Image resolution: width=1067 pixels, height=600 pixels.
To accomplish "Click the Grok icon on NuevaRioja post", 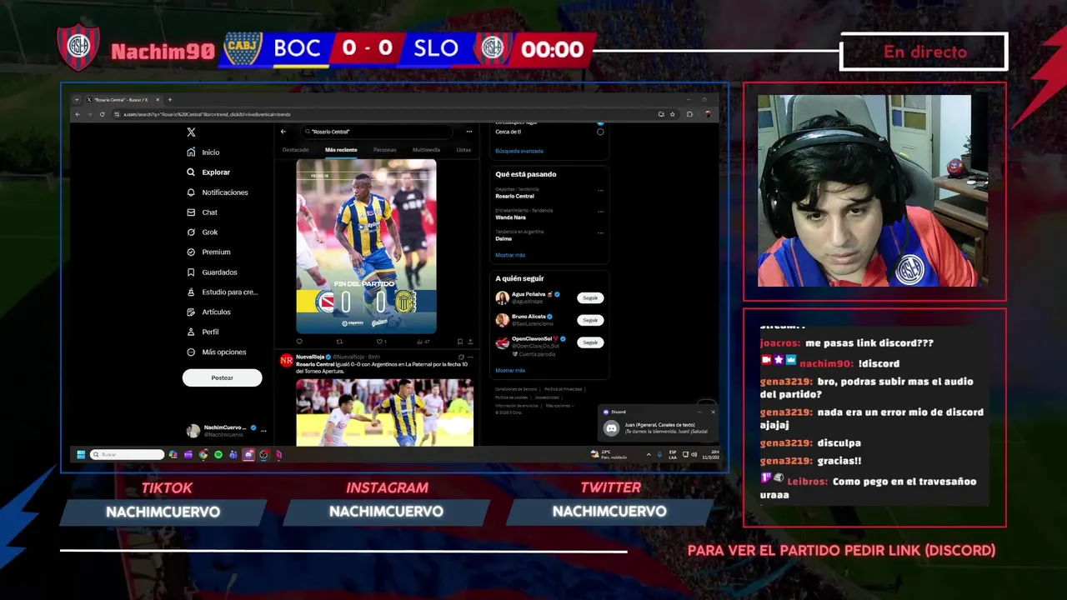I will 461,357.
